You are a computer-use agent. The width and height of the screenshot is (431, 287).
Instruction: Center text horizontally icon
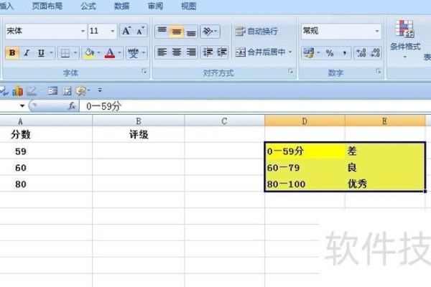(176, 52)
